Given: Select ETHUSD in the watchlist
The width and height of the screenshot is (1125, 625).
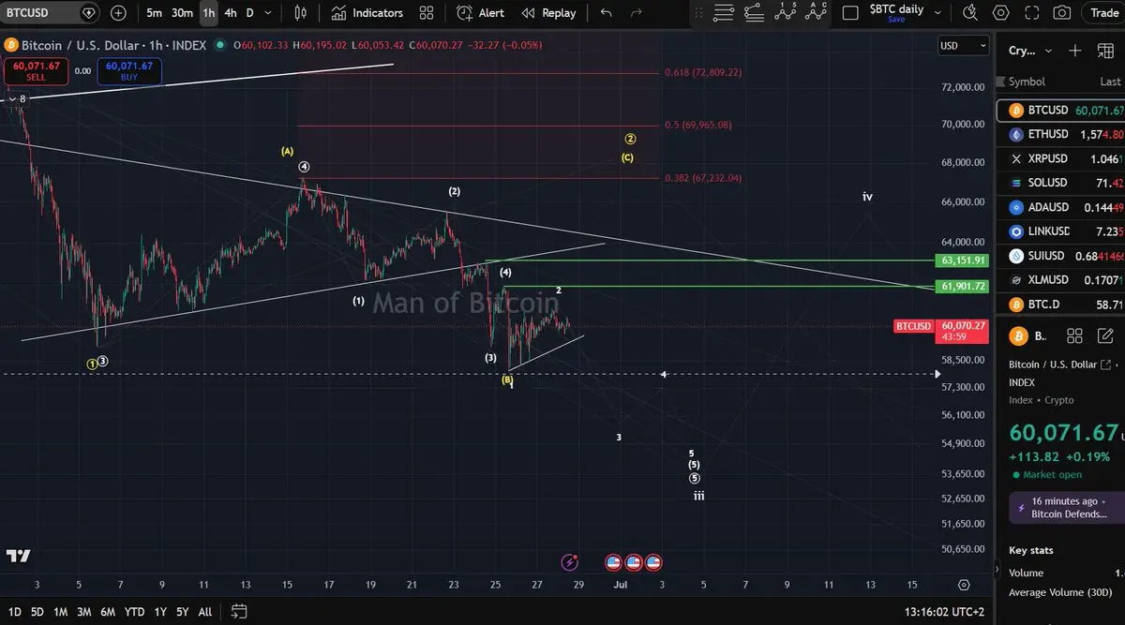Looking at the screenshot, I should pyautogui.click(x=1060, y=134).
